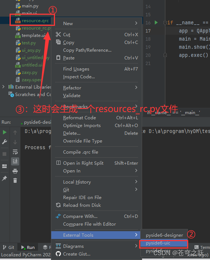Click the GitHub Create Gist icon
The width and height of the screenshot is (210, 260).
point(58,254)
